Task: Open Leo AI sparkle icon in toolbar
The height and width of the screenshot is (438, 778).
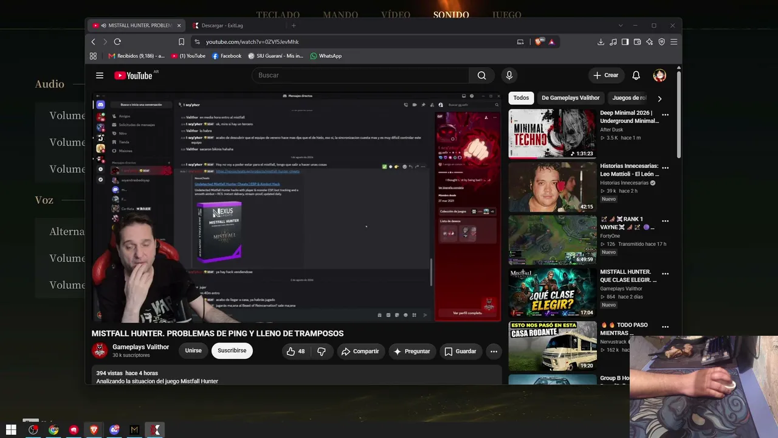Action: pyautogui.click(x=649, y=42)
